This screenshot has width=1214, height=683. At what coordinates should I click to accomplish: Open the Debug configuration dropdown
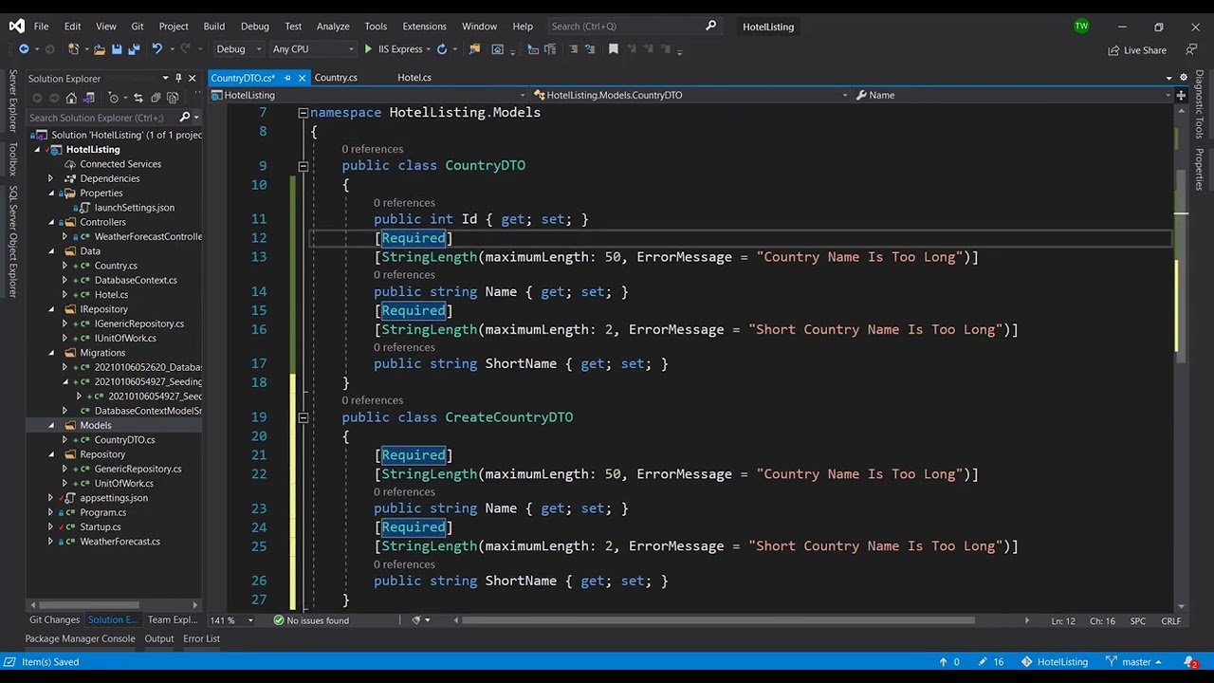237,49
